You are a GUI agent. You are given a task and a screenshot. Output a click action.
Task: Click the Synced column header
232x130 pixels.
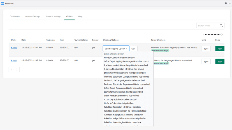click(x=95, y=40)
